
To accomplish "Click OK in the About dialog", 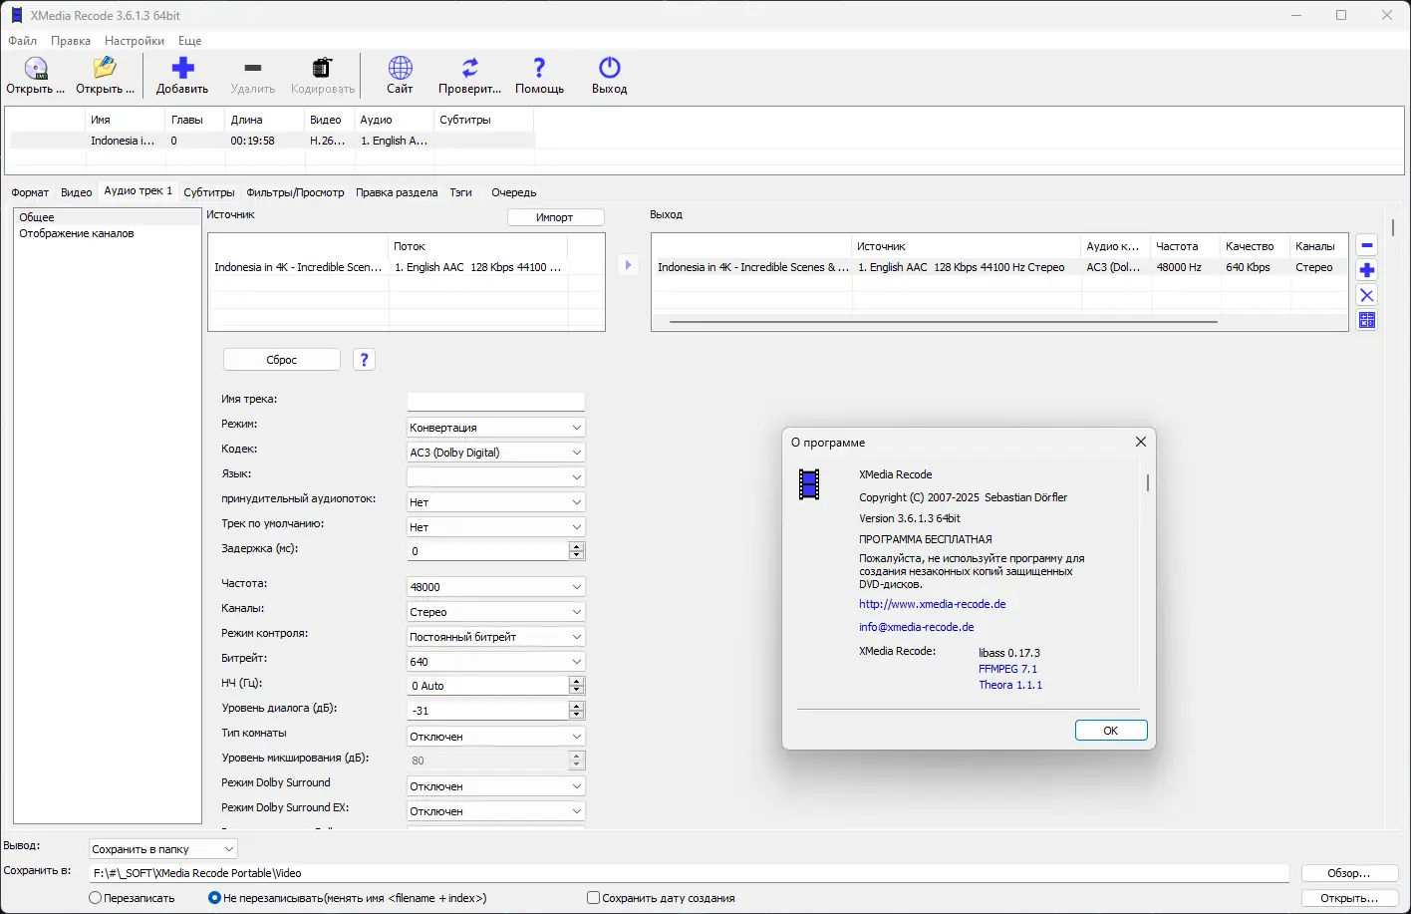I will tap(1111, 731).
